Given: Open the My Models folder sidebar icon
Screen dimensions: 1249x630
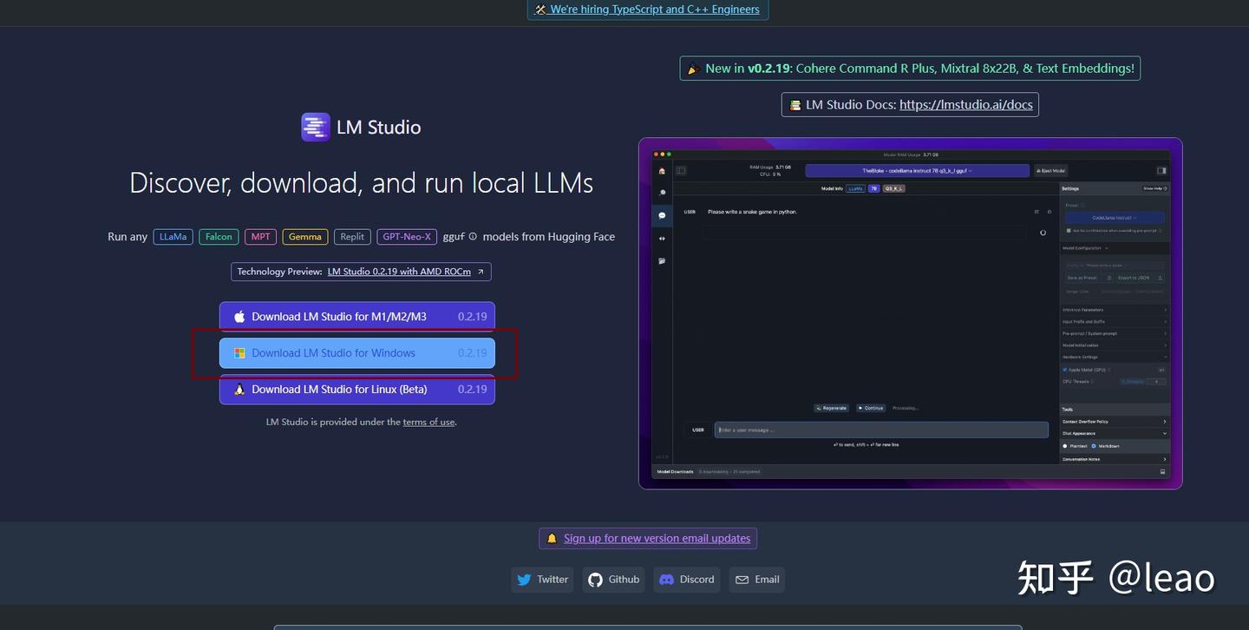Looking at the screenshot, I should [x=662, y=259].
